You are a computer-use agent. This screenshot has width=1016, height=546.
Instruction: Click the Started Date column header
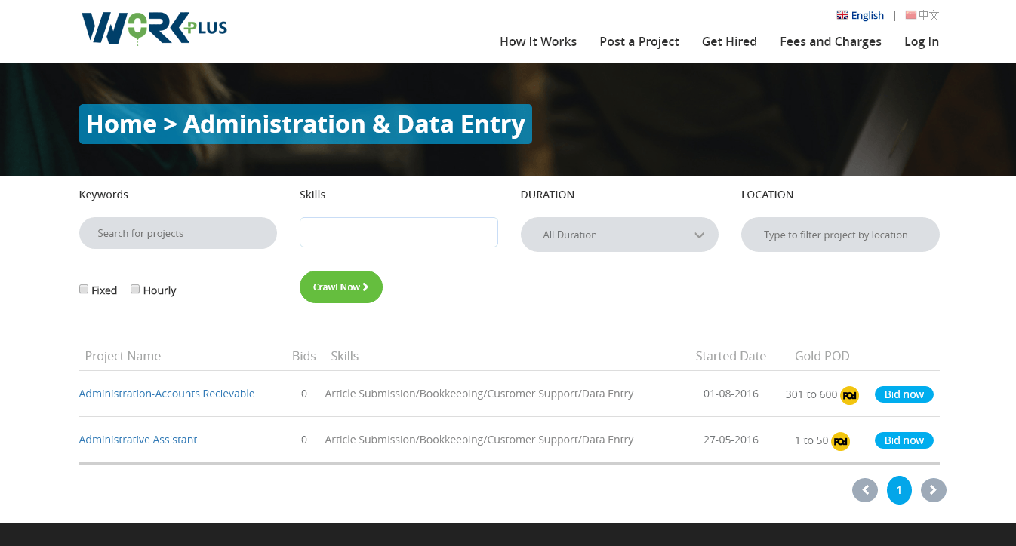731,356
